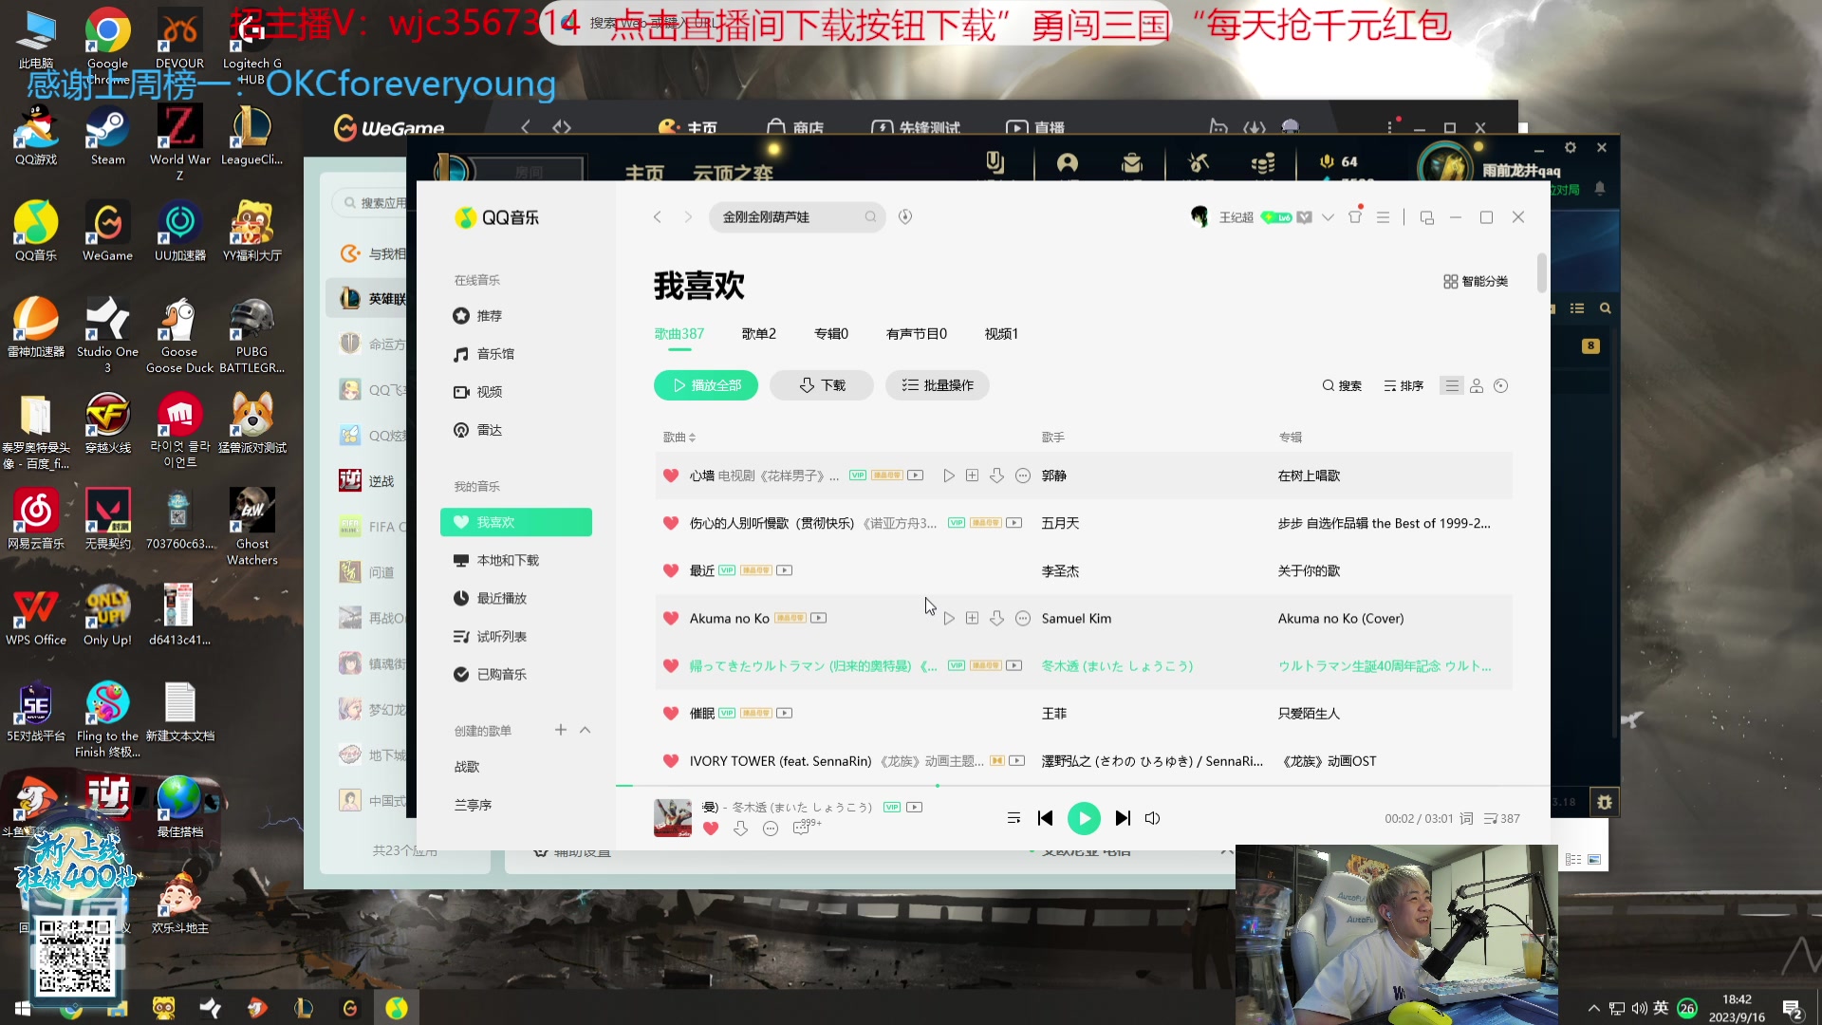
Task: Open the skin (t-shirt) icon in title bar
Action: (x=1355, y=217)
